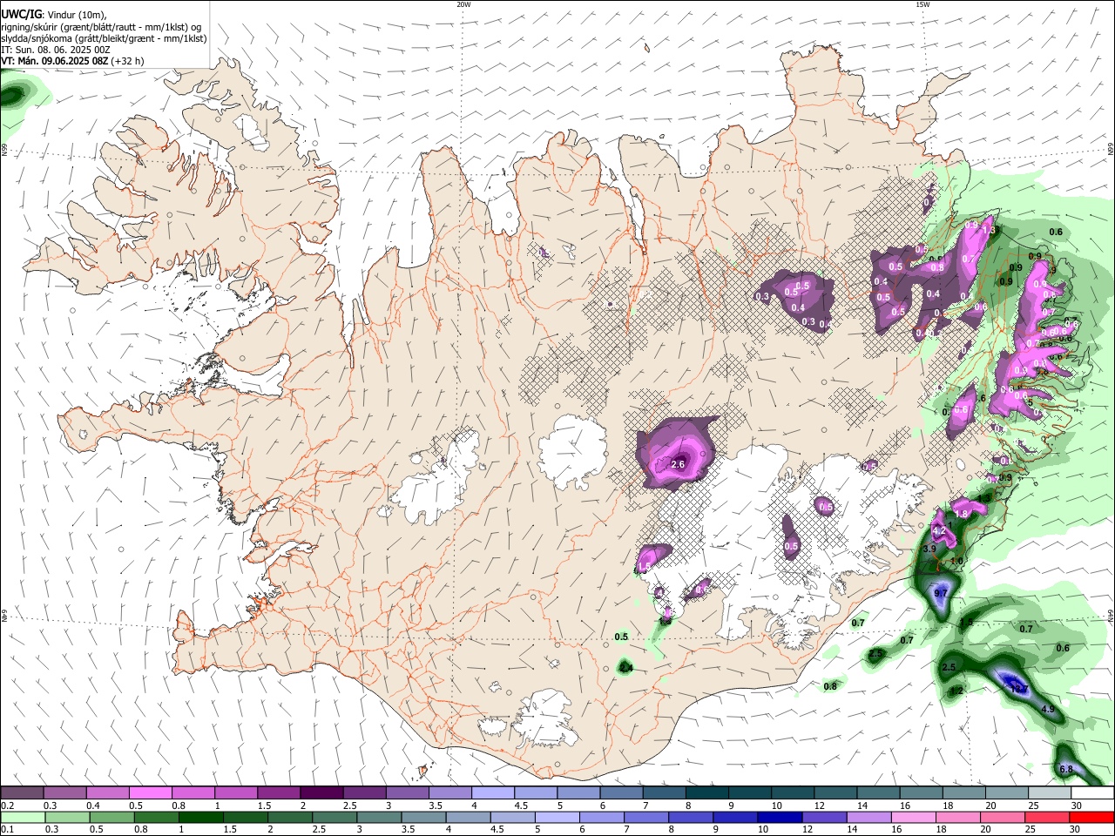The width and height of the screenshot is (1115, 836).
Task: Click the 1.8 snowfall value
Action: 962,514
